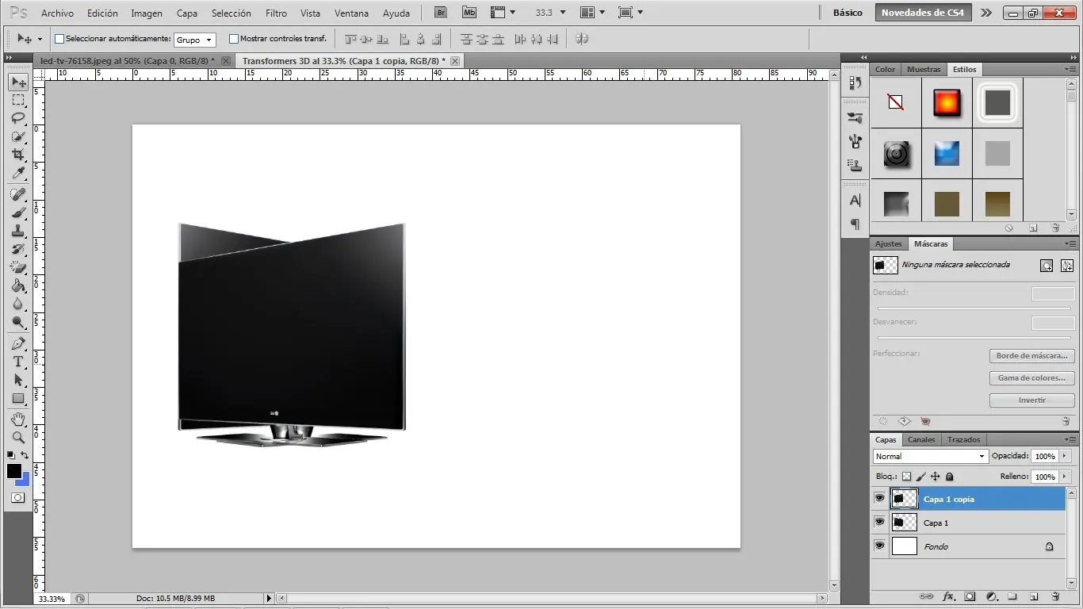The height and width of the screenshot is (609, 1083).
Task: Open the Normal blend mode dropdown
Action: 930,456
